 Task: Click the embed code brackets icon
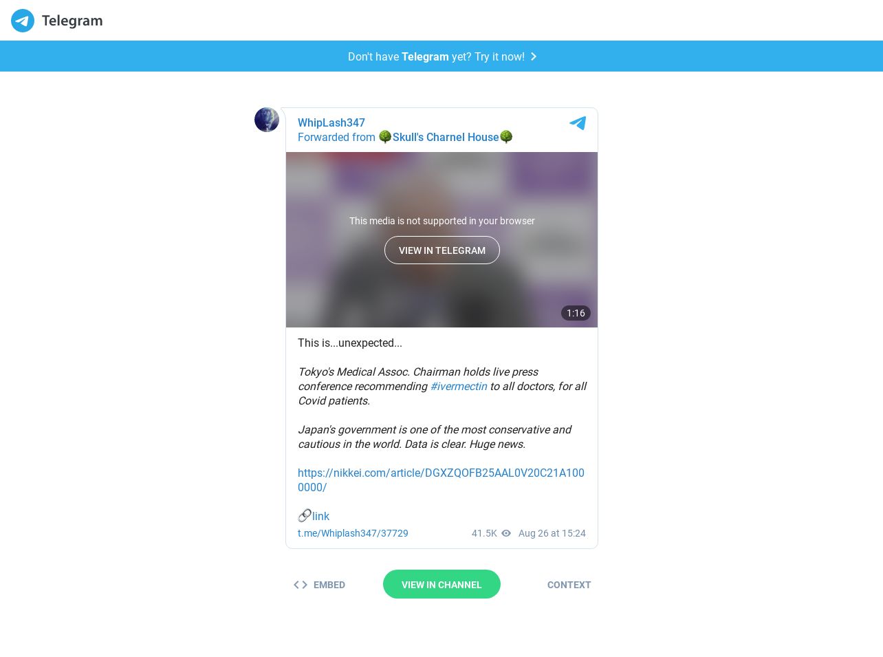tap(301, 585)
